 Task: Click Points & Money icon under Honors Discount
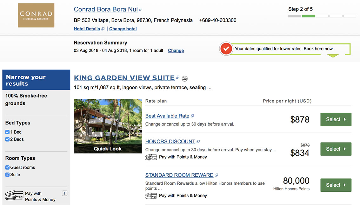click(x=151, y=157)
